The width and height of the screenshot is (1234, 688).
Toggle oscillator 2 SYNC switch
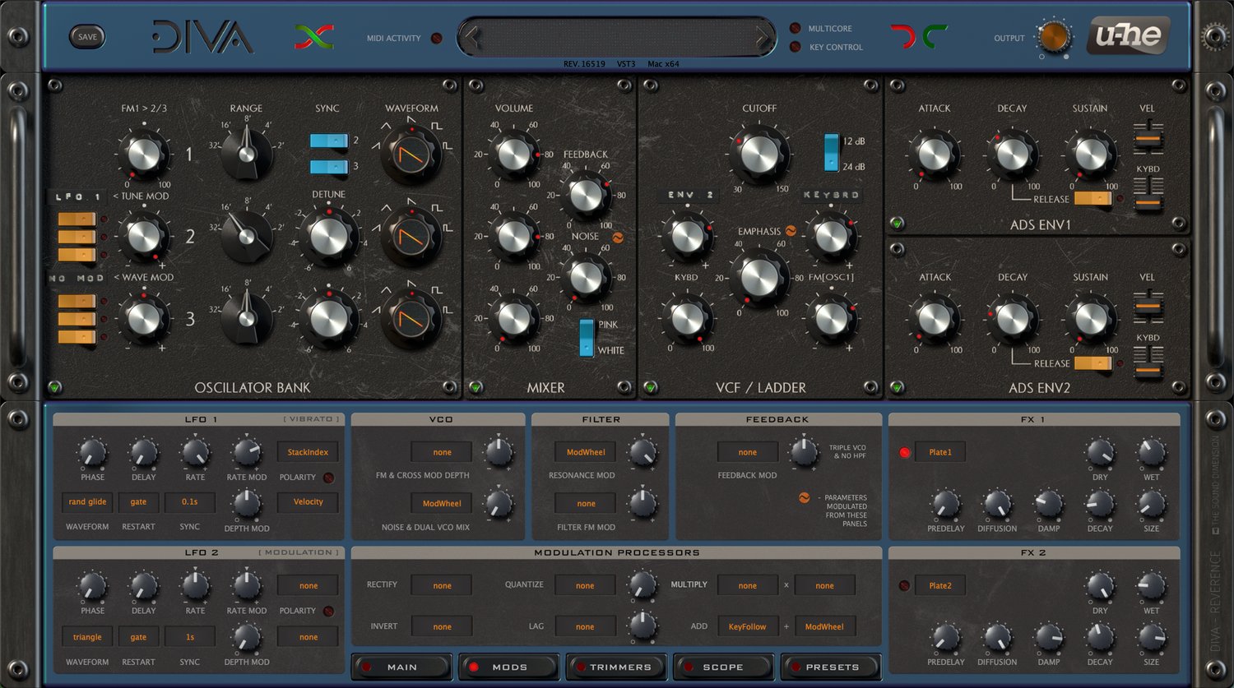(329, 141)
